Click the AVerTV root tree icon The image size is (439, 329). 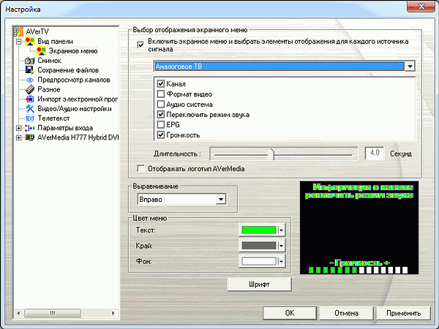[x=18, y=31]
